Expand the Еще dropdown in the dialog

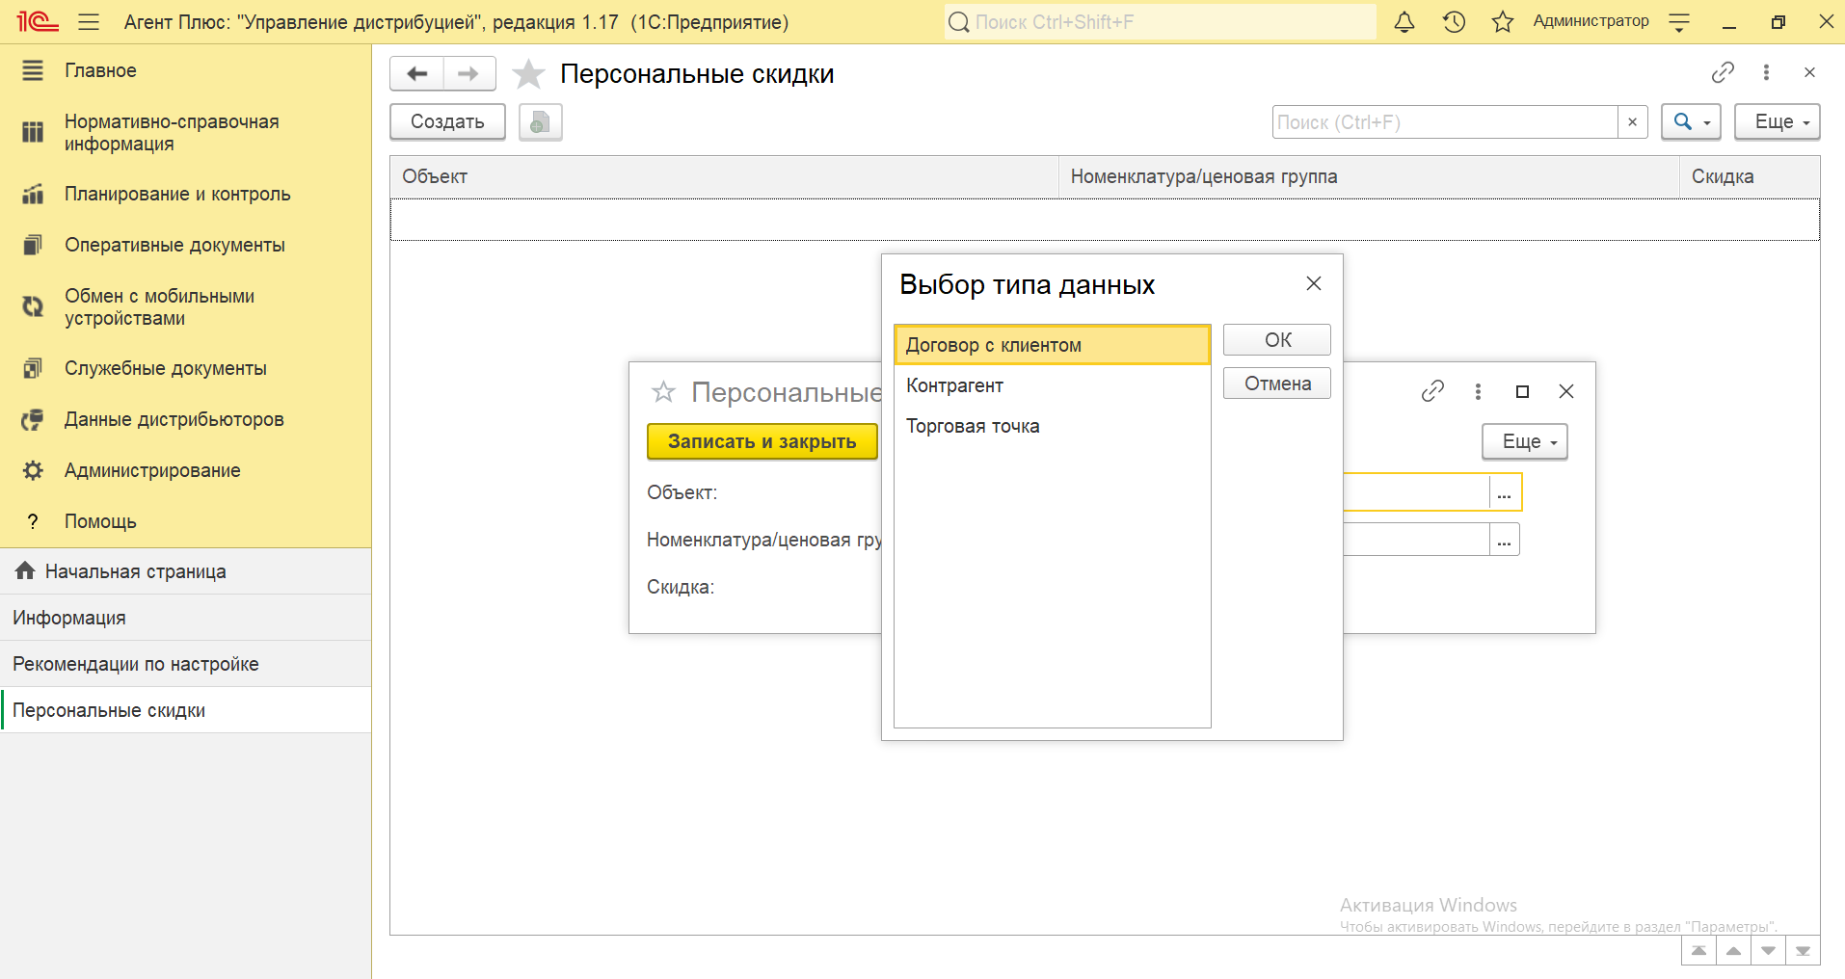(1524, 441)
